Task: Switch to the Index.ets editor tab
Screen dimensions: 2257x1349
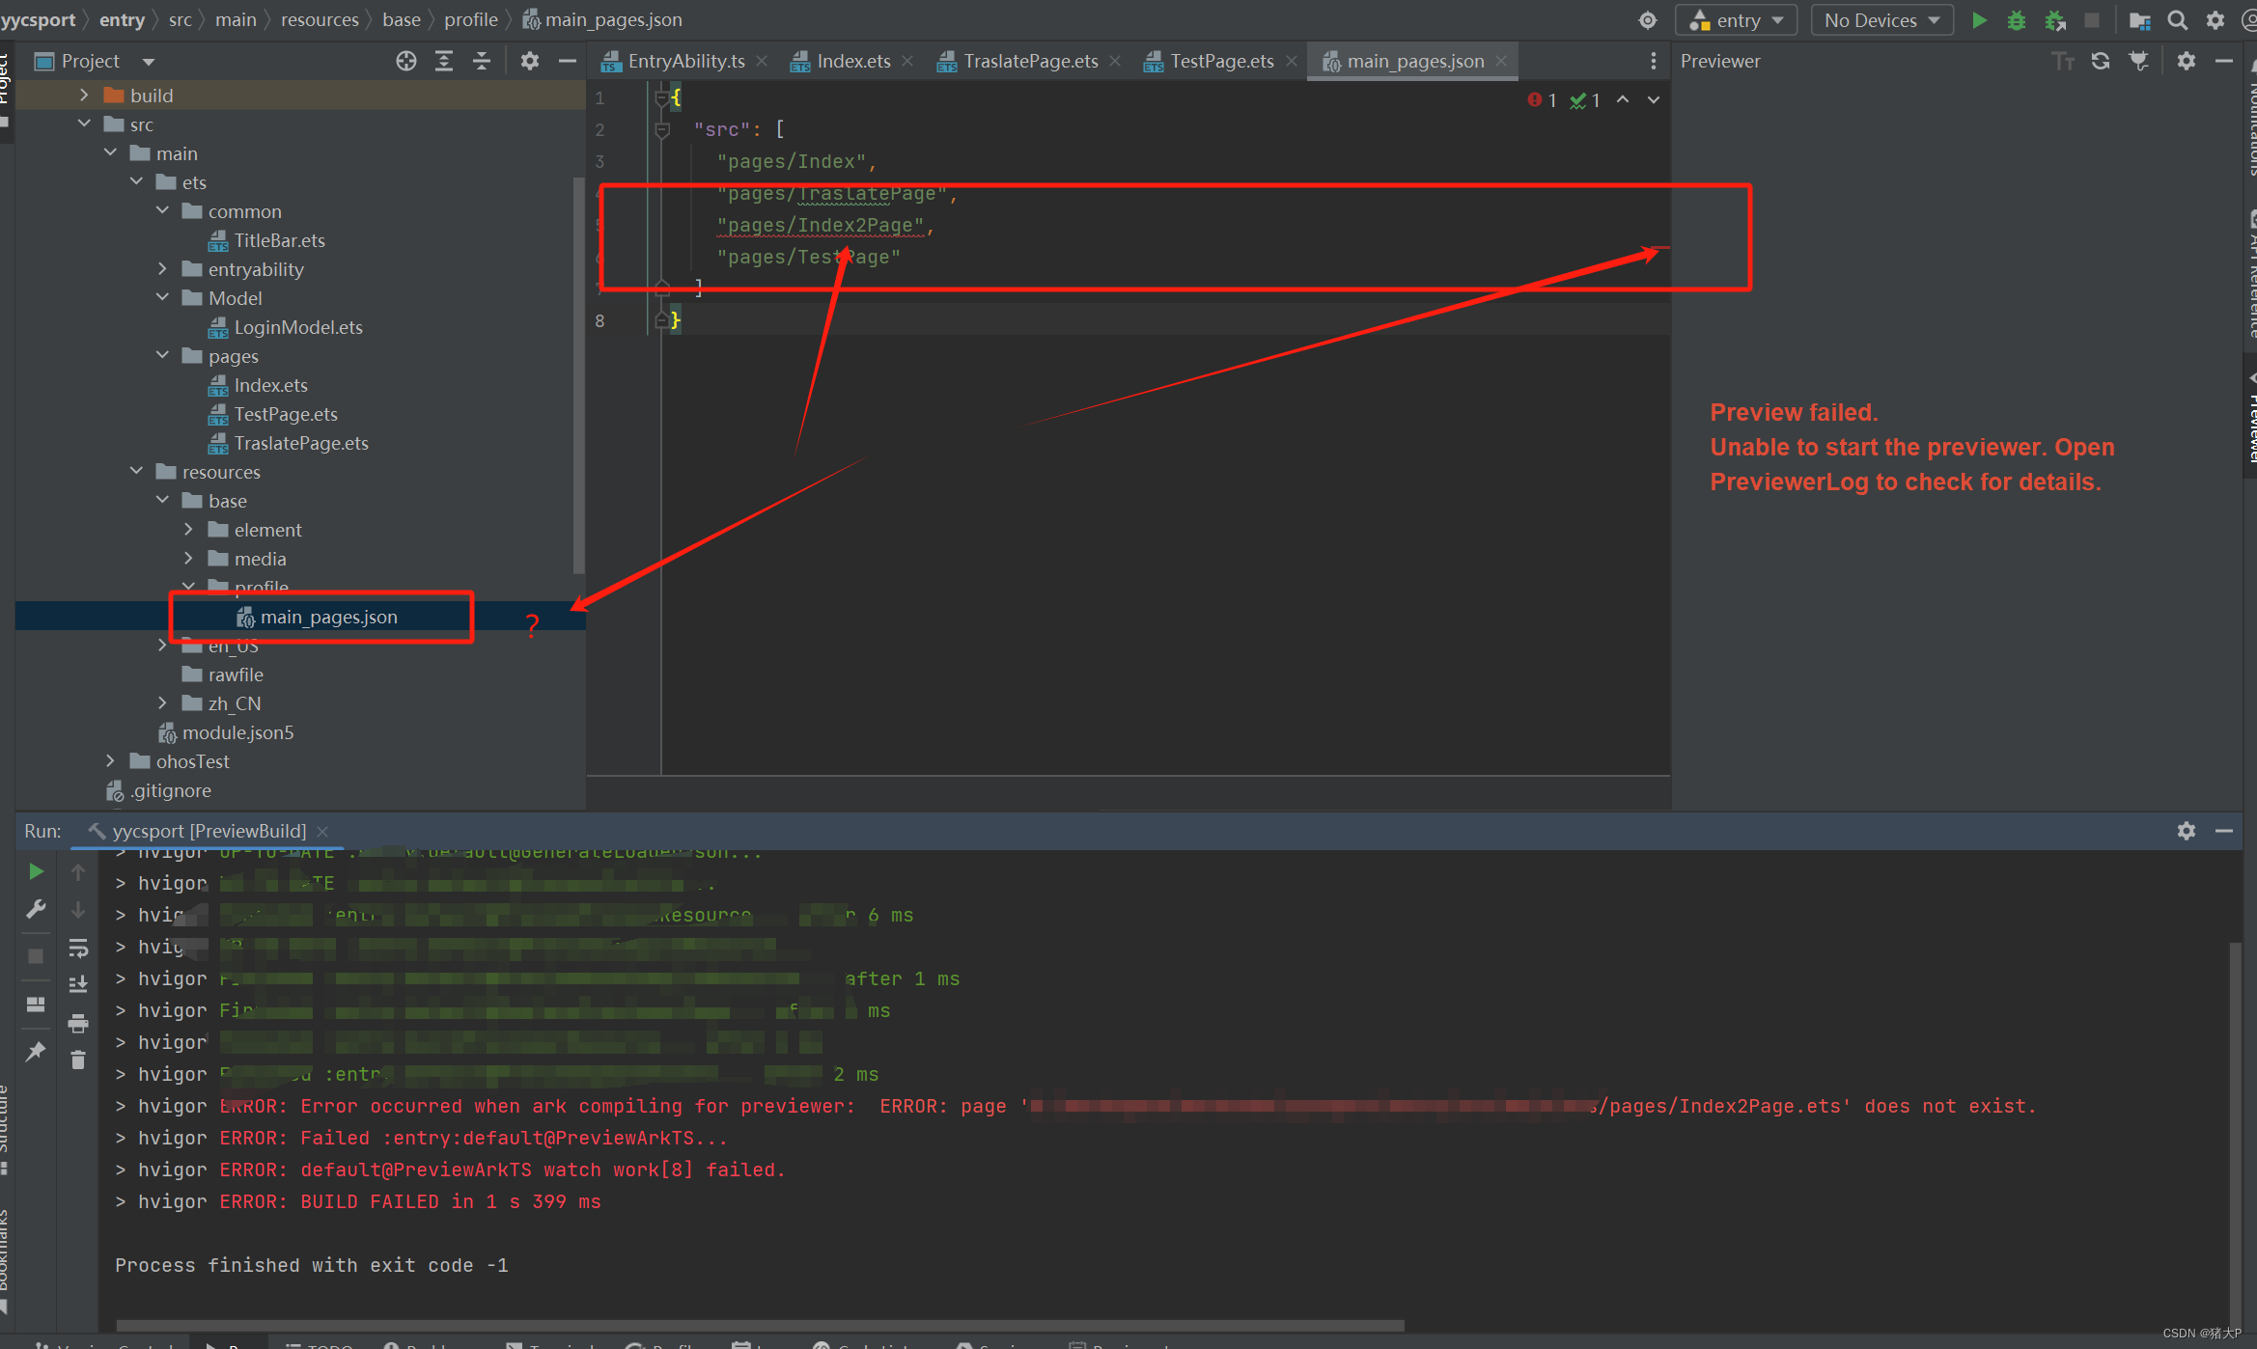Action: (851, 60)
